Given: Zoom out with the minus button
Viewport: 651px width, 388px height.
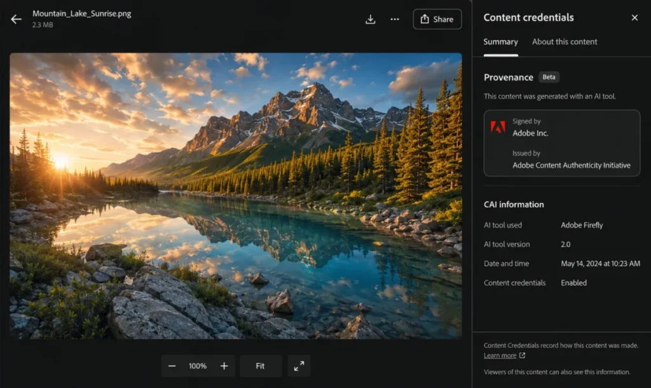Looking at the screenshot, I should click(172, 366).
